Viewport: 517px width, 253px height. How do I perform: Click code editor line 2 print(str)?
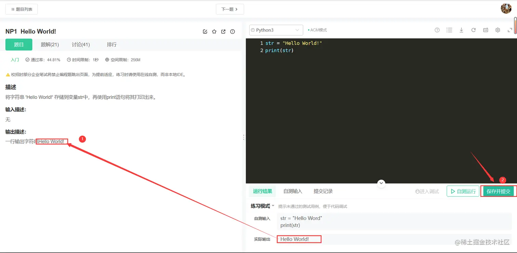tap(279, 50)
